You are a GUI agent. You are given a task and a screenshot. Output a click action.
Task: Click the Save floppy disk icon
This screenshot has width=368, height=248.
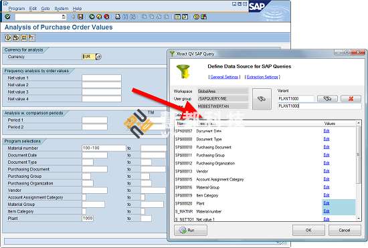click(x=80, y=17)
